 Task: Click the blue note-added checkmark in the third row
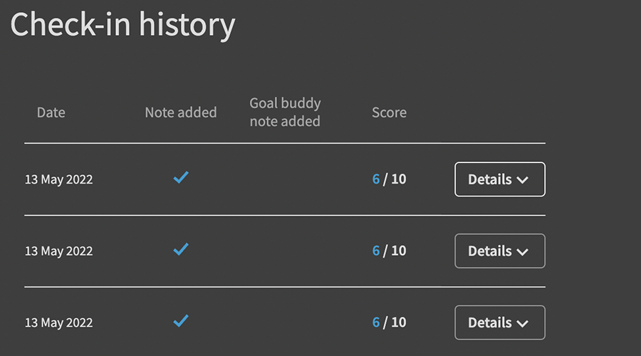click(x=181, y=321)
